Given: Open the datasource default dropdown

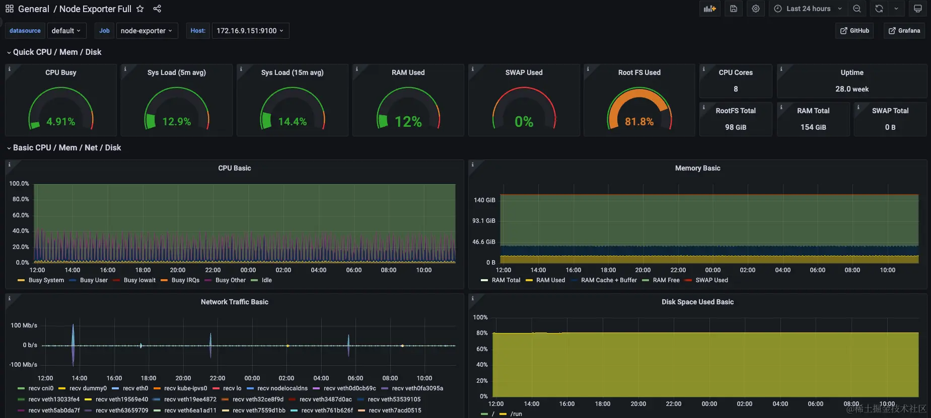Looking at the screenshot, I should click(66, 31).
